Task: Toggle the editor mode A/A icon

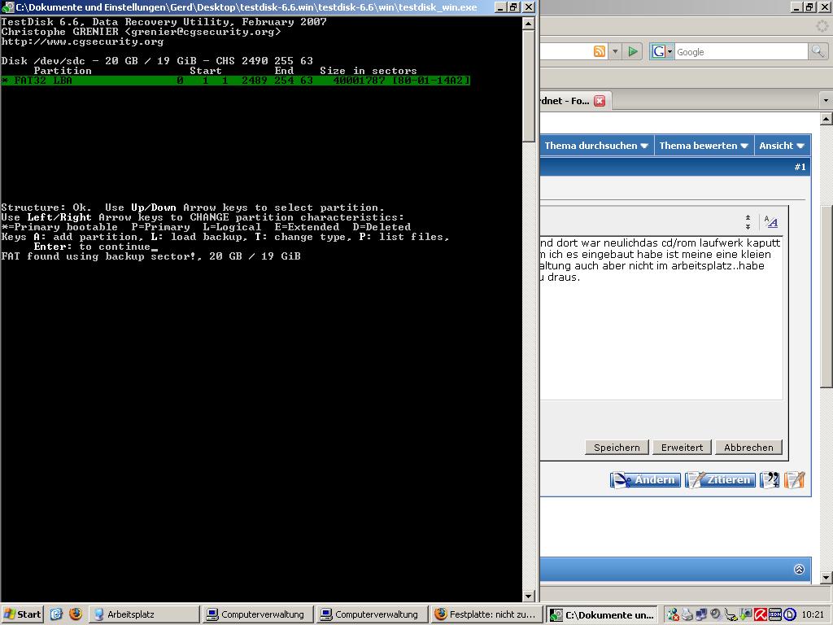Action: tap(771, 221)
